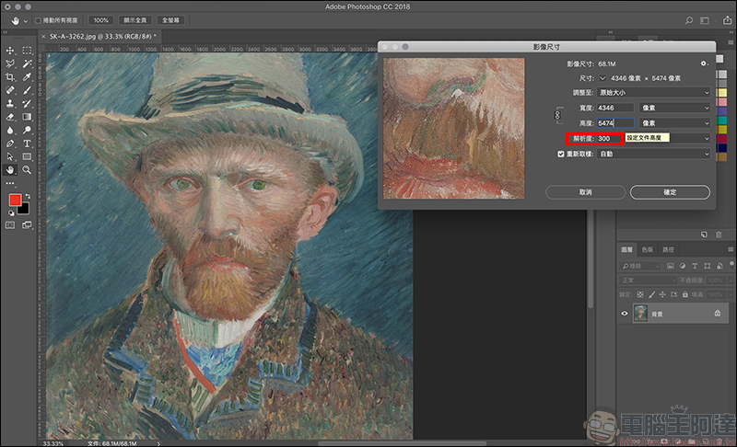Select the Eyedropper tool

click(x=28, y=77)
